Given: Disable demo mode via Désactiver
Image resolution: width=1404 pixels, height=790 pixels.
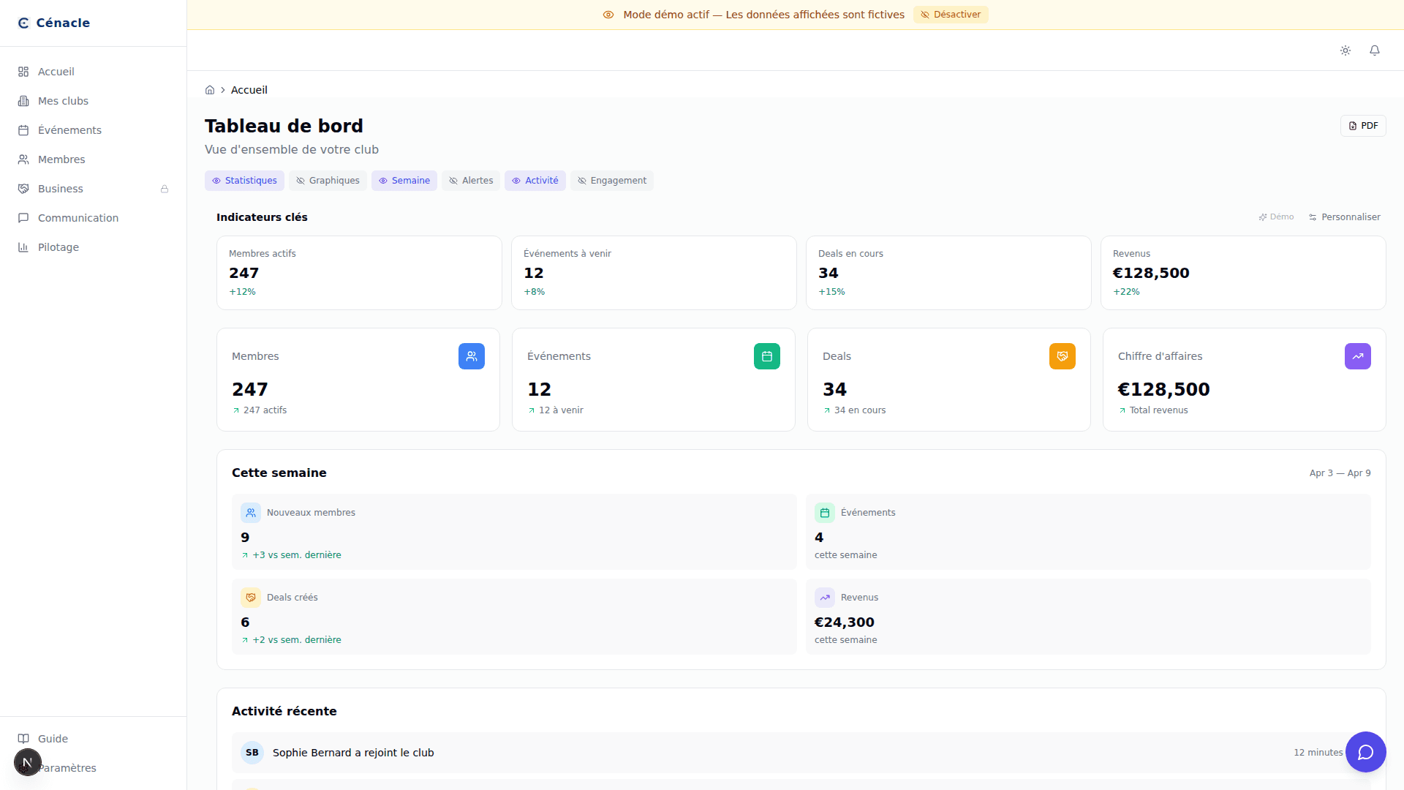Looking at the screenshot, I should point(951,14).
